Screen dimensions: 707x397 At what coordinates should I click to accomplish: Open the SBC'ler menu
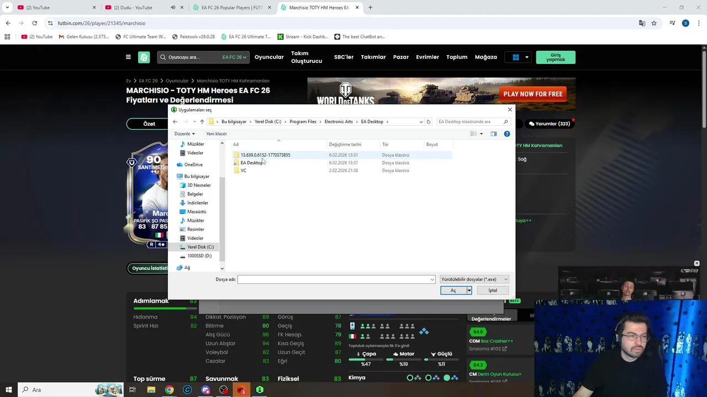point(344,57)
